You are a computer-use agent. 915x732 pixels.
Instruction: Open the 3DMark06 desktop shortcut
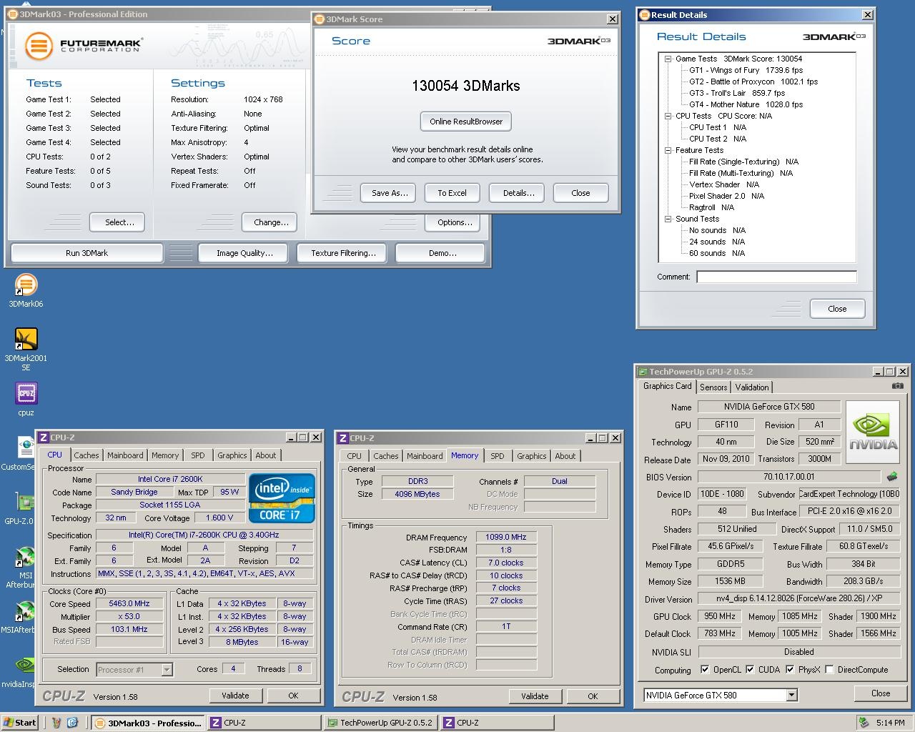click(26, 285)
